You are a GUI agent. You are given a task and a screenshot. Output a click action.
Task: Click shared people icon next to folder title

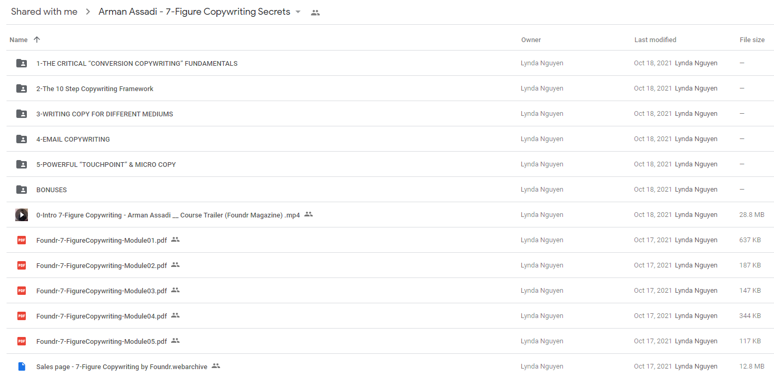(315, 13)
